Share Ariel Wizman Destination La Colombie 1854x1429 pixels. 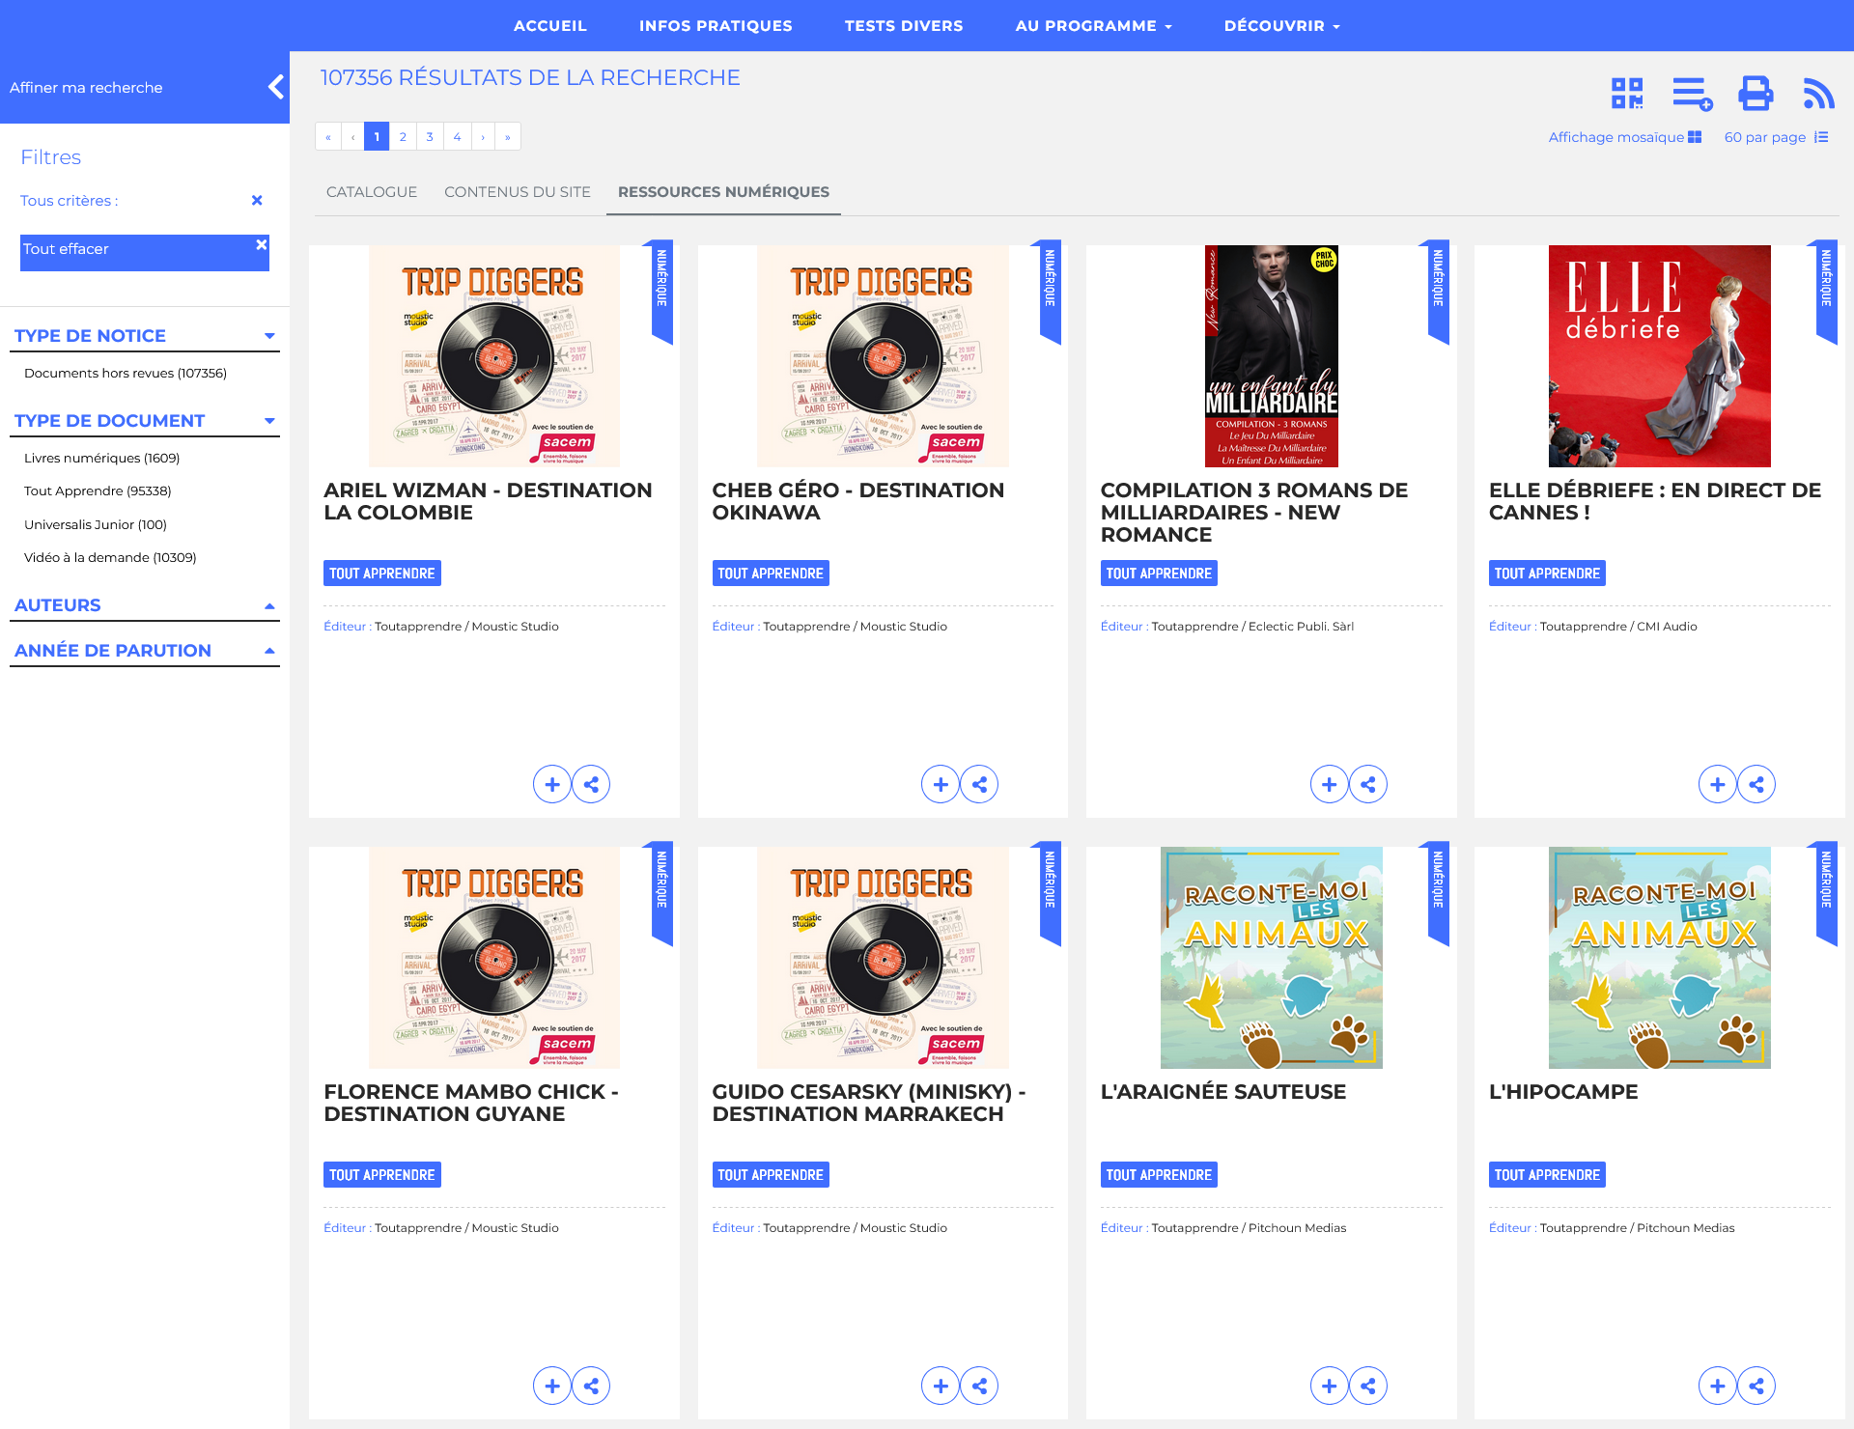click(x=591, y=784)
